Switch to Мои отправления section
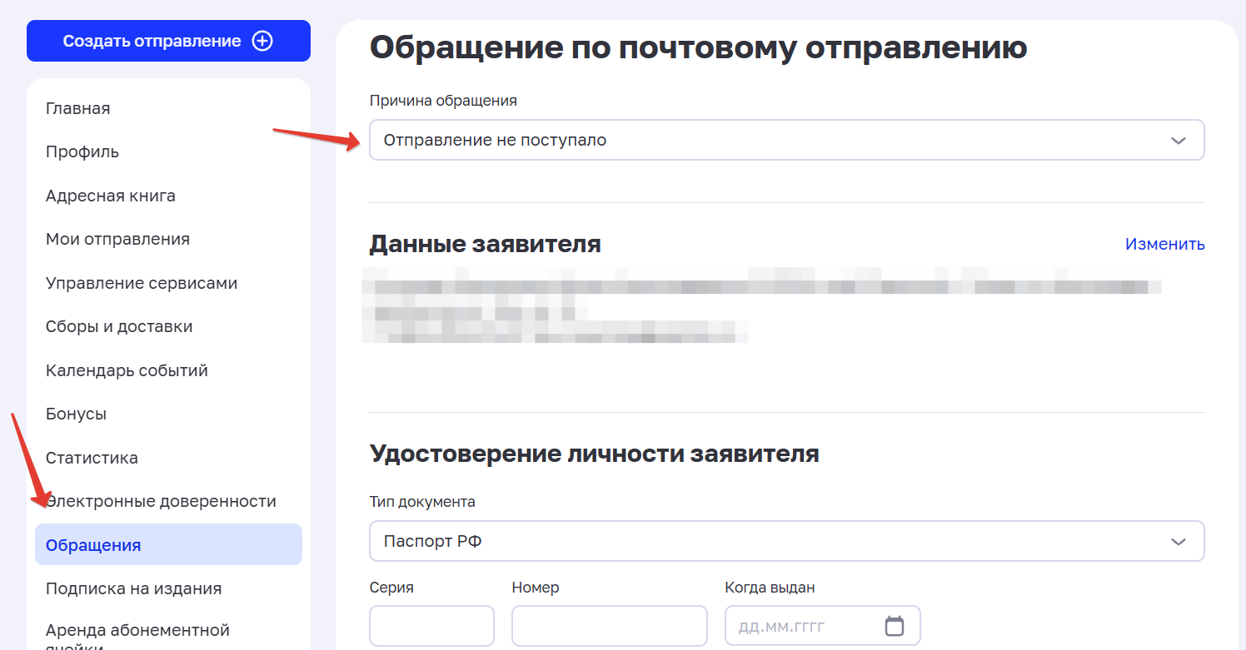This screenshot has width=1246, height=650. point(117,239)
